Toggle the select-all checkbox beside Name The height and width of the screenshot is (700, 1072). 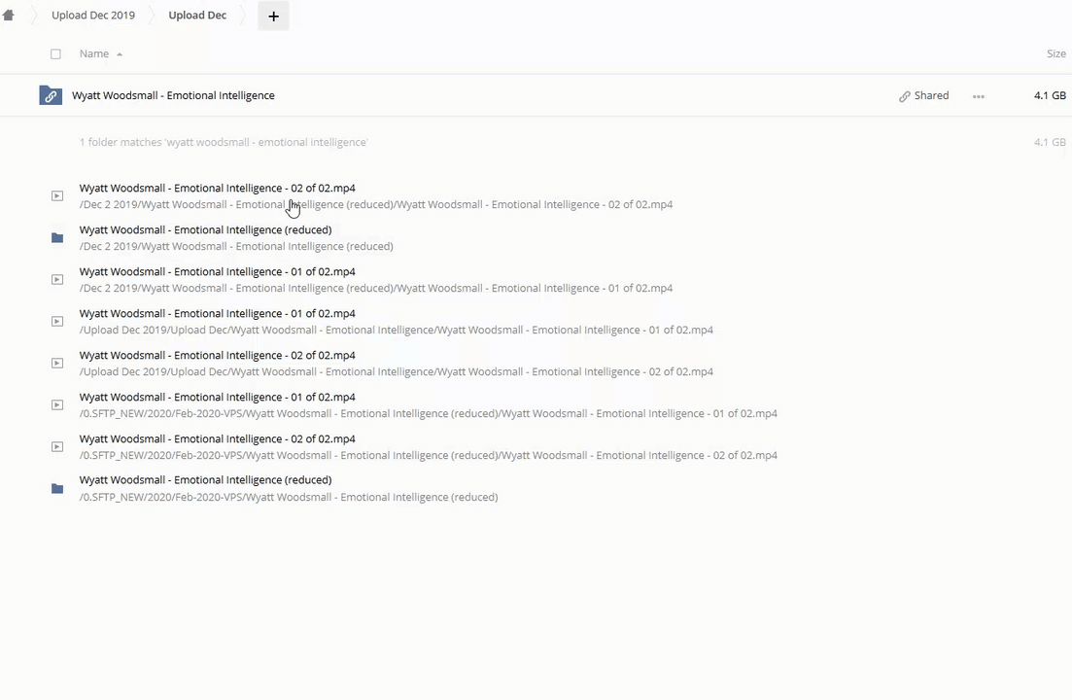point(55,54)
